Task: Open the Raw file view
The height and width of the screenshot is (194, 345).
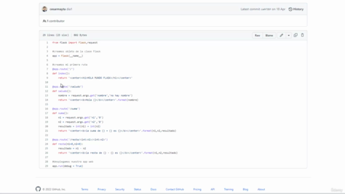Action: tap(258, 36)
